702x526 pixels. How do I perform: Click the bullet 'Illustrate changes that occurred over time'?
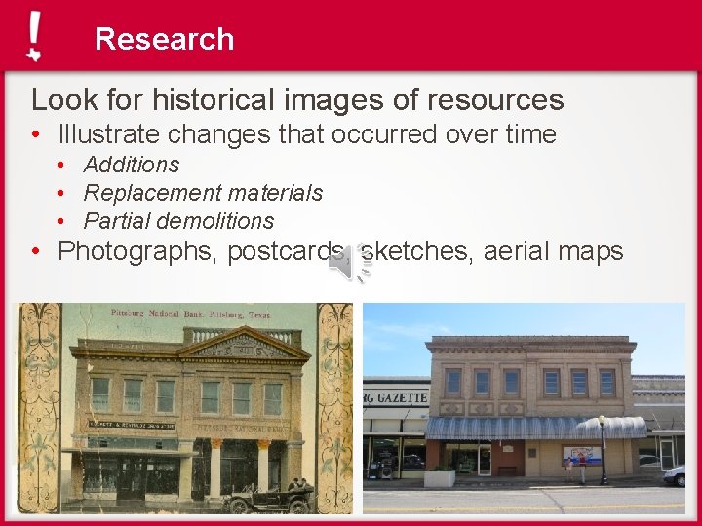(307, 133)
